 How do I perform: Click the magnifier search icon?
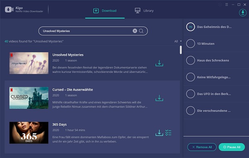pyautogui.click(x=141, y=31)
